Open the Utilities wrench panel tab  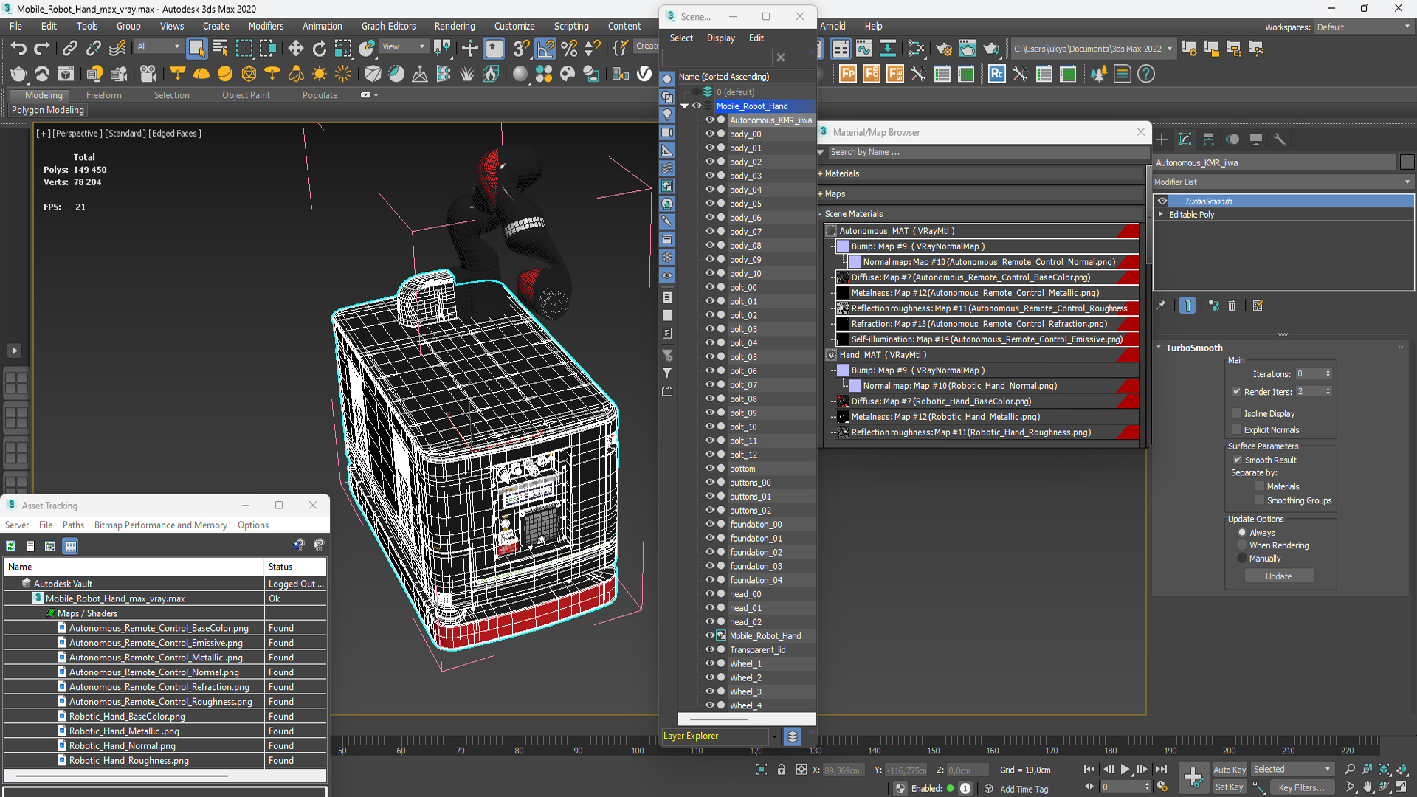tap(1280, 139)
